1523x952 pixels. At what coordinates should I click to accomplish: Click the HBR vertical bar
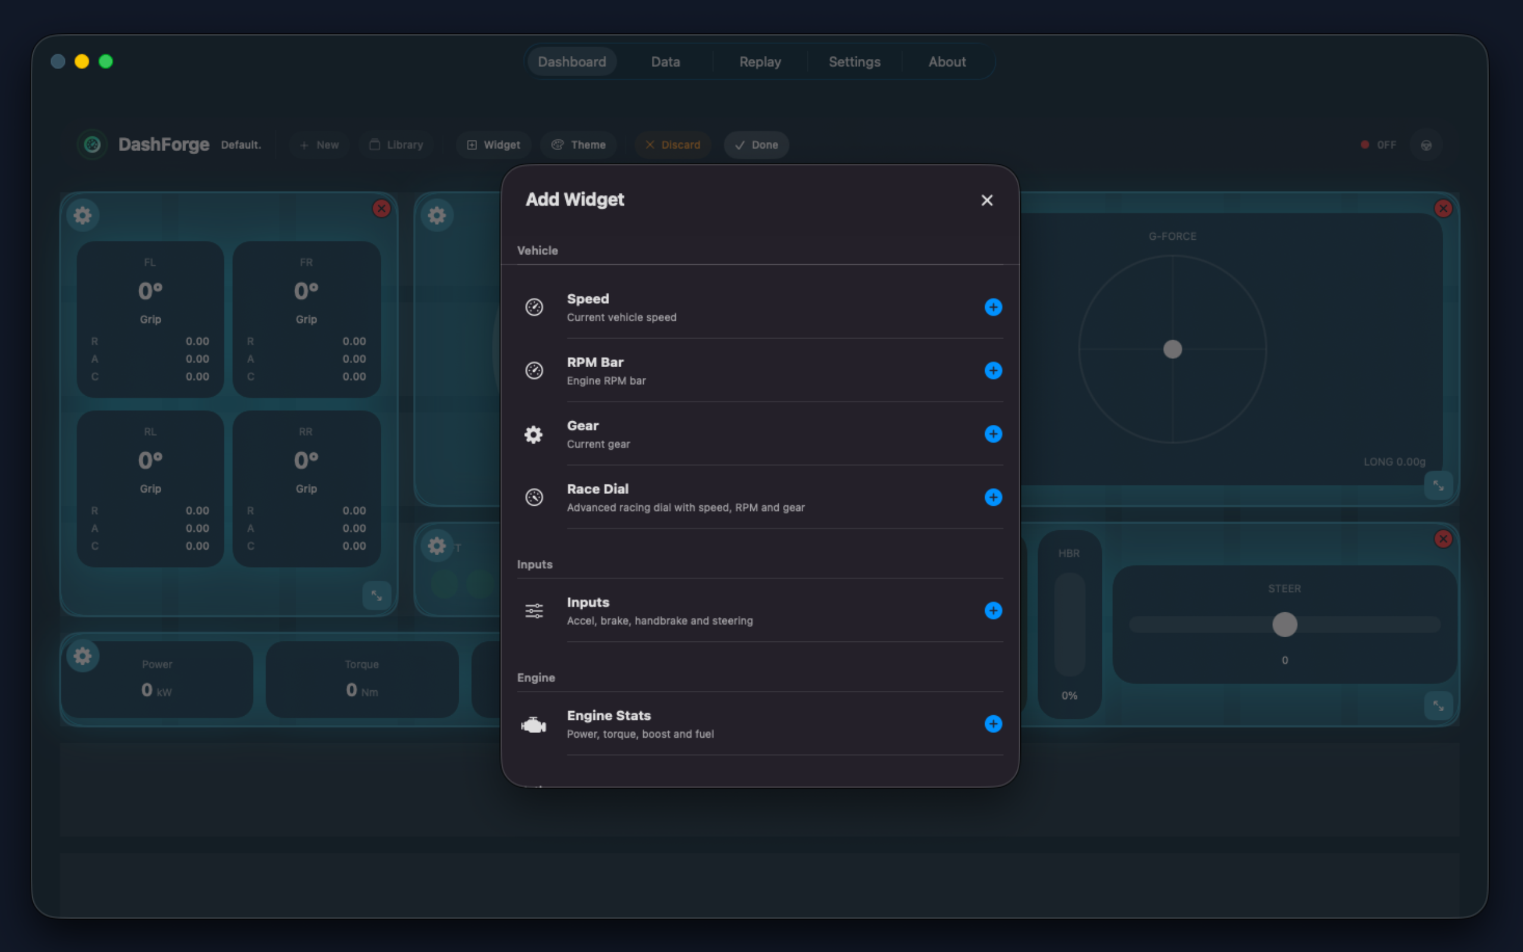[x=1069, y=624]
